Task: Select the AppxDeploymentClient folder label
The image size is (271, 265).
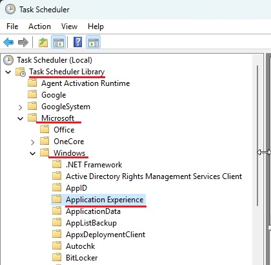Action: (106, 235)
